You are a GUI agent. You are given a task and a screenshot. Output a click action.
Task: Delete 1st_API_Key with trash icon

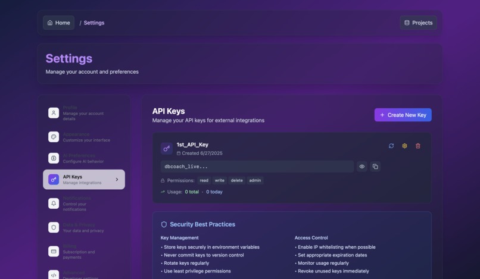coord(418,146)
